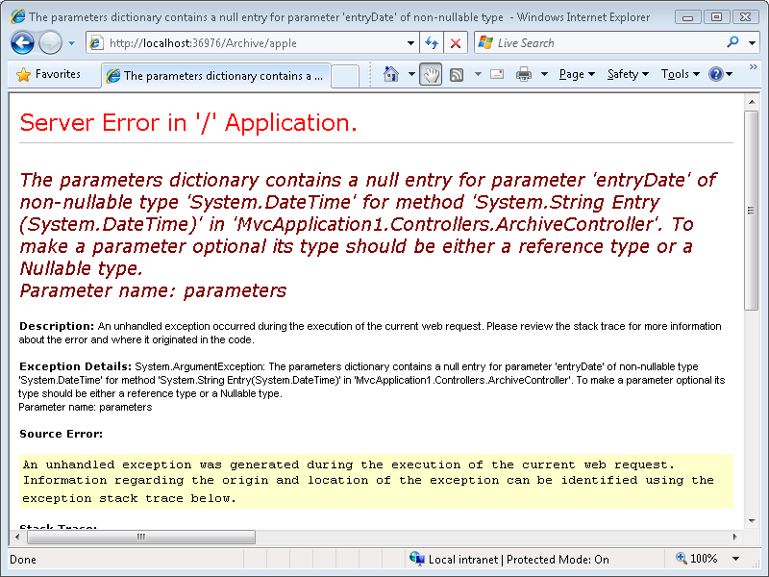Open the Favorites star button
The width and height of the screenshot is (769, 577).
(x=48, y=74)
